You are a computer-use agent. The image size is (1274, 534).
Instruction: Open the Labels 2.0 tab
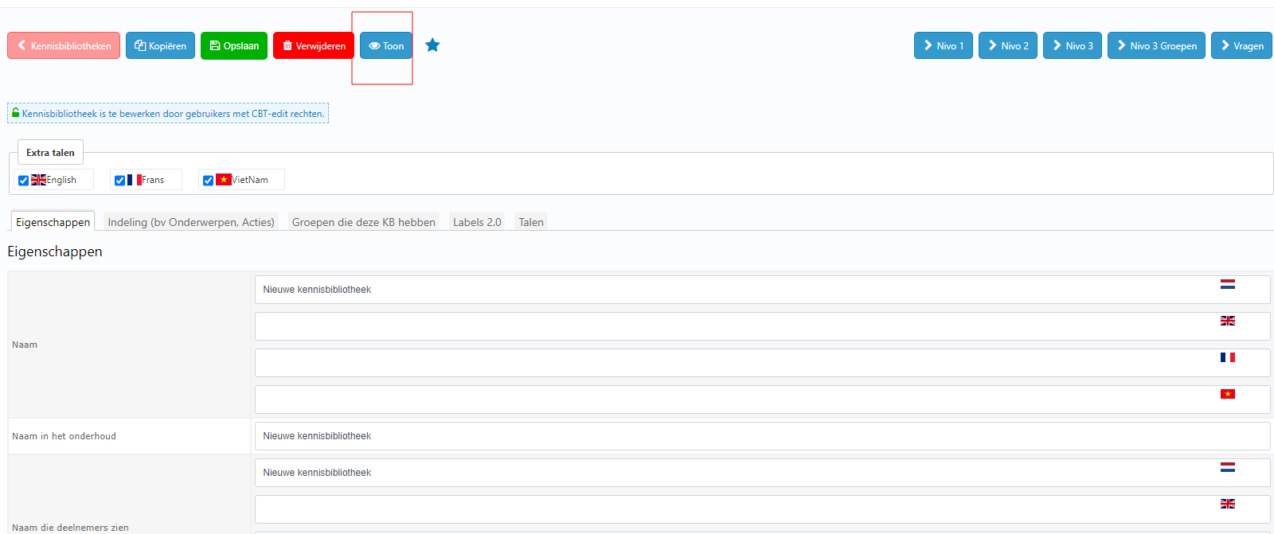coord(477,222)
